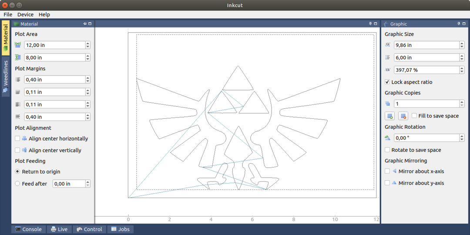The height and width of the screenshot is (235, 470).
Task: Click the plot width field 12,00 in
Action: point(55,45)
